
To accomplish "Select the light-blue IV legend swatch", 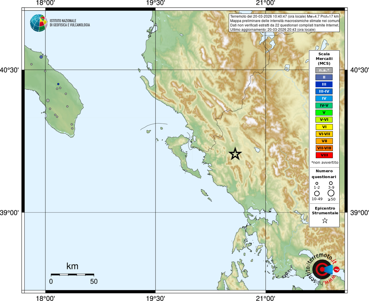I will [x=324, y=98].
